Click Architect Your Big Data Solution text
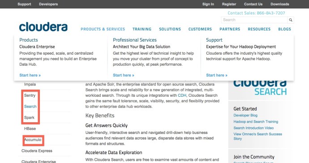 (x=142, y=47)
